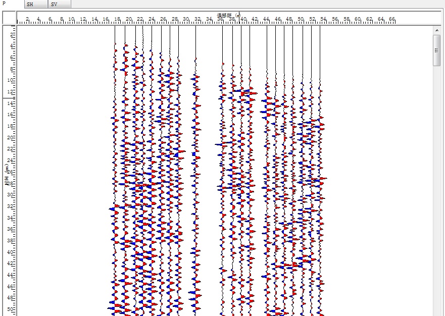Click offset mark 2 on the top ruler
This screenshot has height=316, width=445.
click(x=27, y=20)
